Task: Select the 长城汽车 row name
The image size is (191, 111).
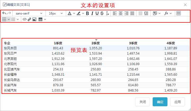Action: point(10,90)
